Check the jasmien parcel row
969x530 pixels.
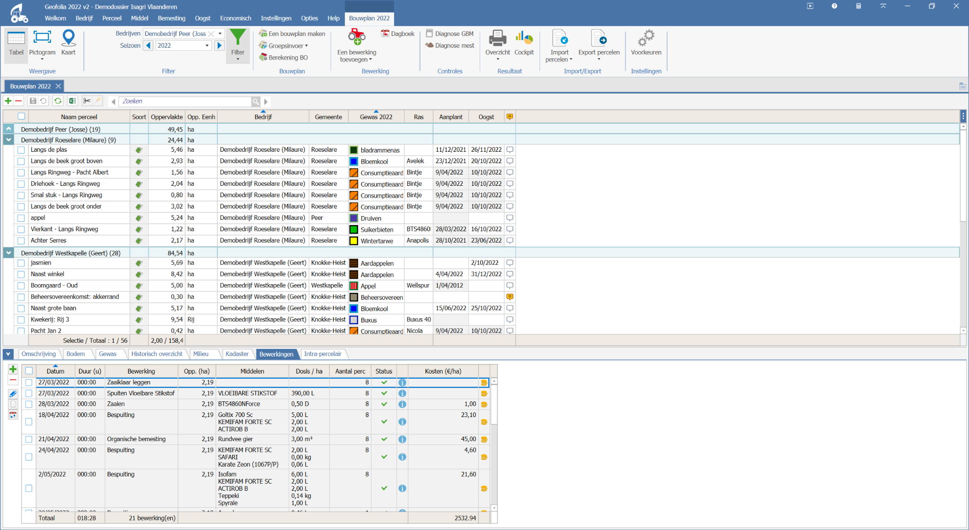21,263
